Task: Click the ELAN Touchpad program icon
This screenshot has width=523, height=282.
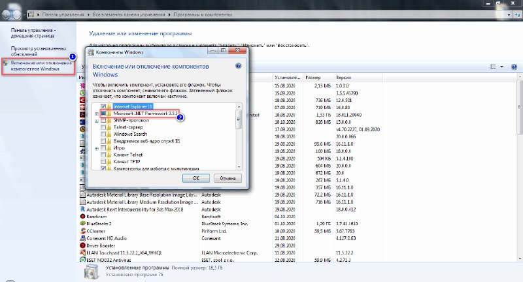Action: (83, 253)
